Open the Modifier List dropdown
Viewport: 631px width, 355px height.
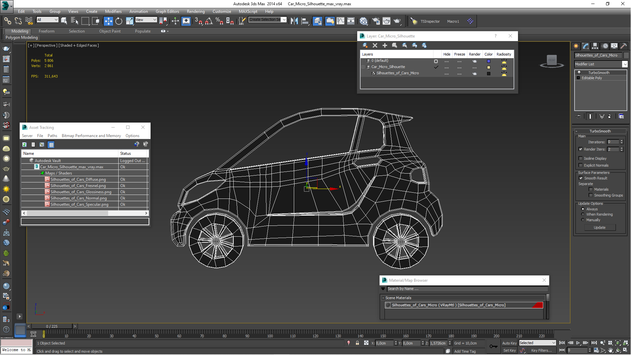[601, 64]
